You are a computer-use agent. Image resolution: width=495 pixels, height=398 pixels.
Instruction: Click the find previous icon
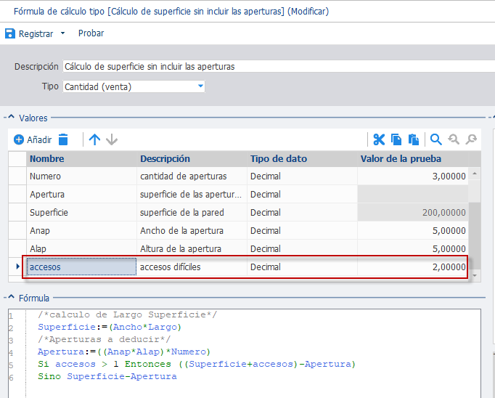click(454, 139)
